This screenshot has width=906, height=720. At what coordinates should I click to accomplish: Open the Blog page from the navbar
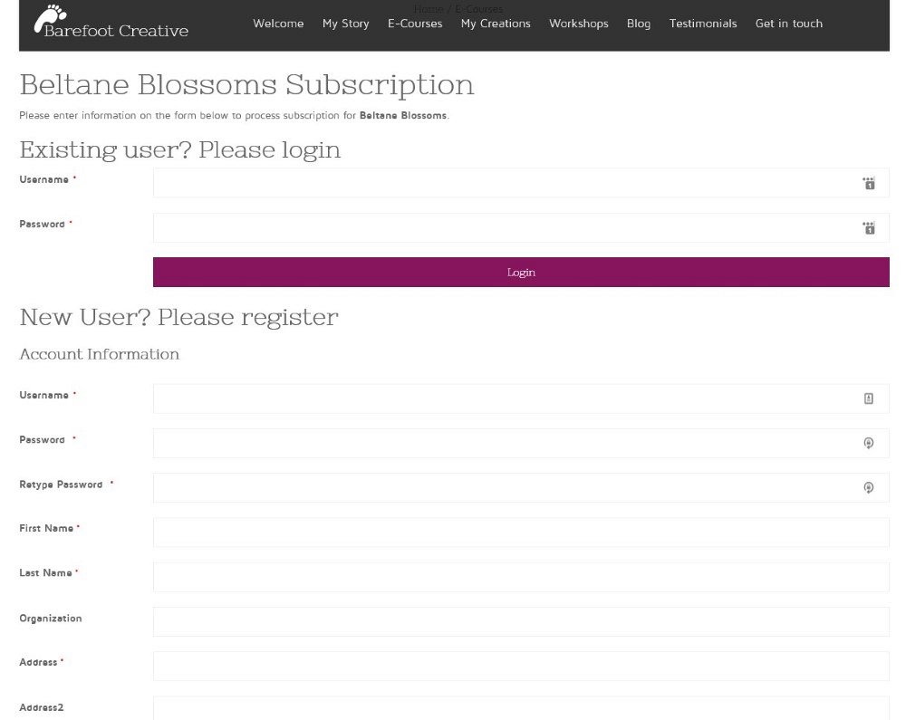pos(639,24)
